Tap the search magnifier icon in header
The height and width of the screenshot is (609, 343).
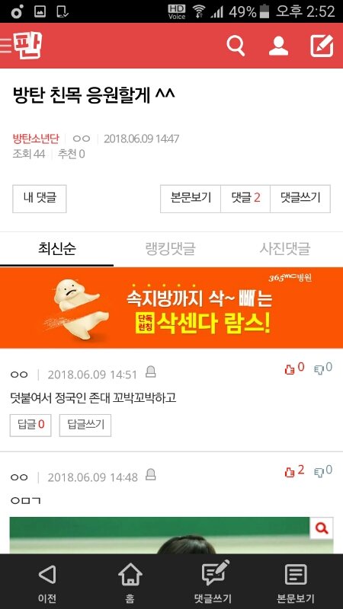[236, 46]
